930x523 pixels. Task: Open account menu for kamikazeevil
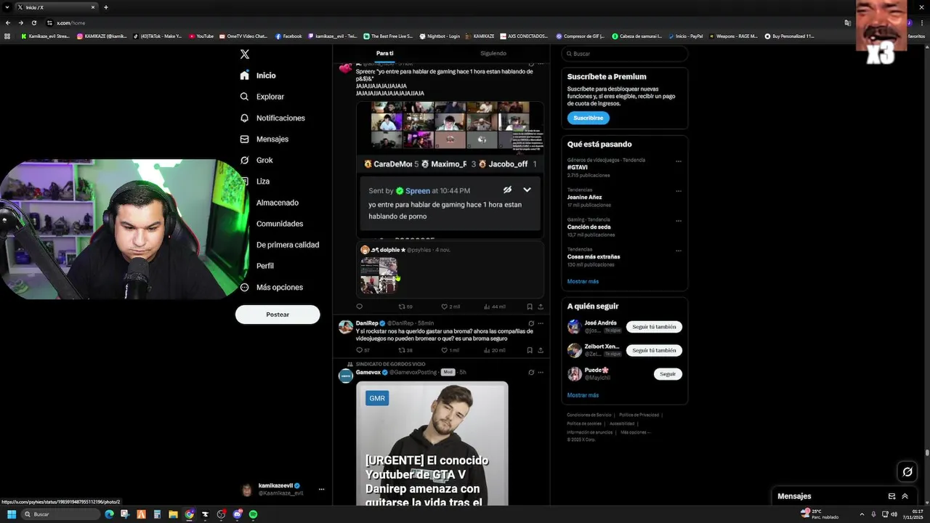321,490
